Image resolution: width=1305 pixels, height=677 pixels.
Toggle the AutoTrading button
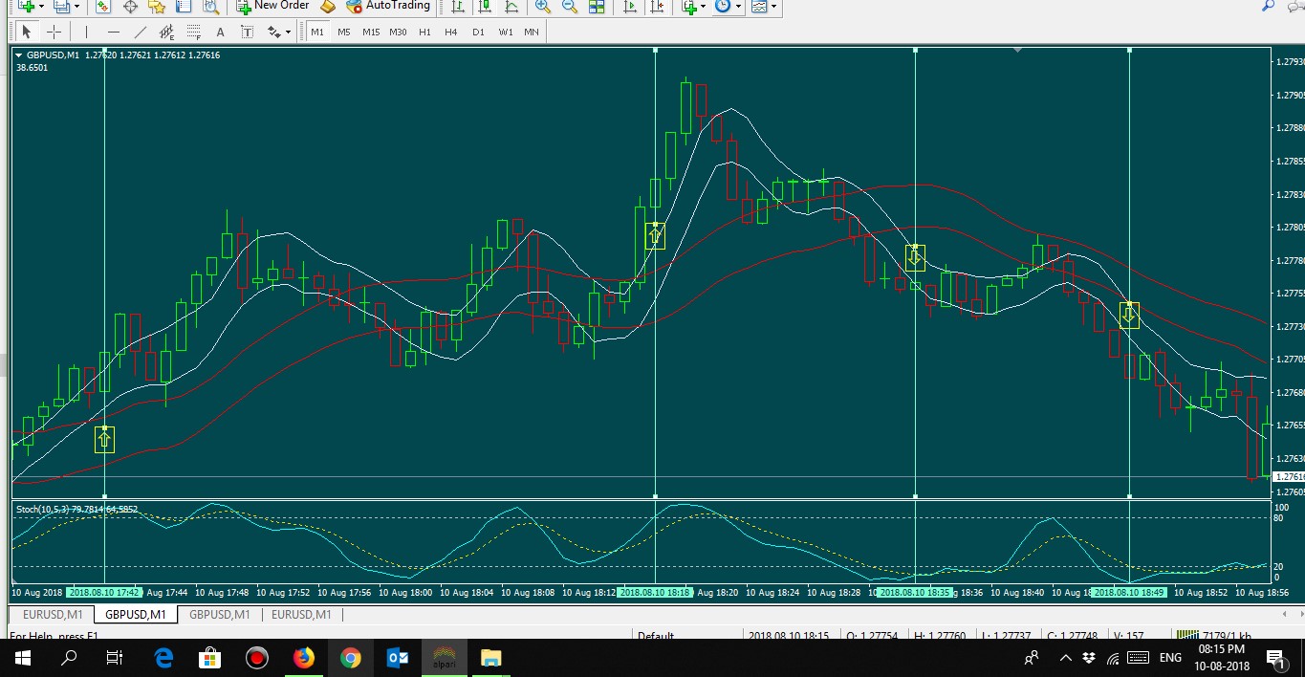coord(386,6)
